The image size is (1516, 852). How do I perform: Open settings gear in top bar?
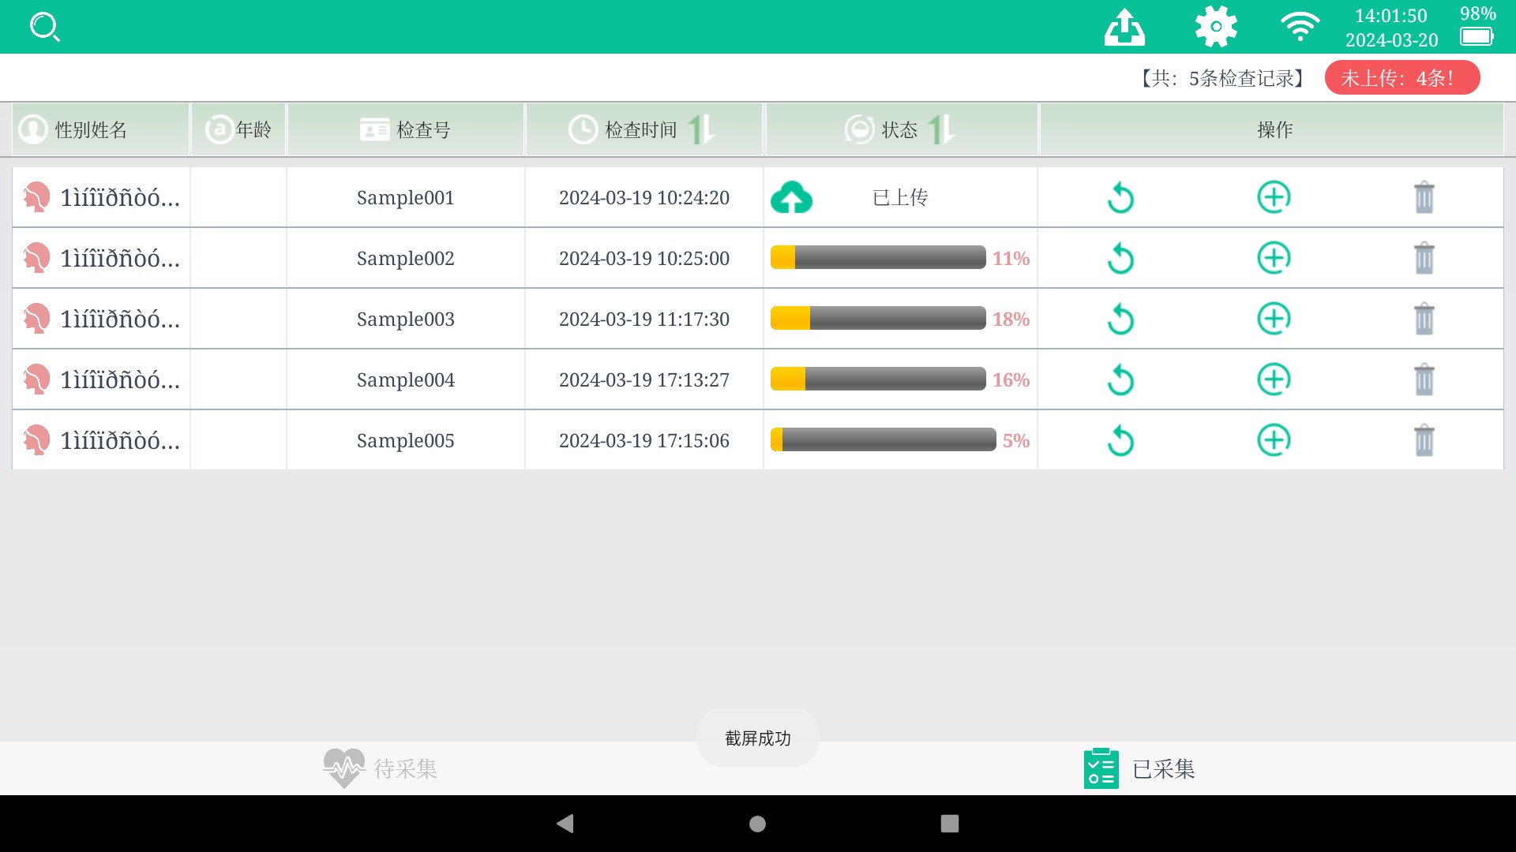coord(1216,27)
